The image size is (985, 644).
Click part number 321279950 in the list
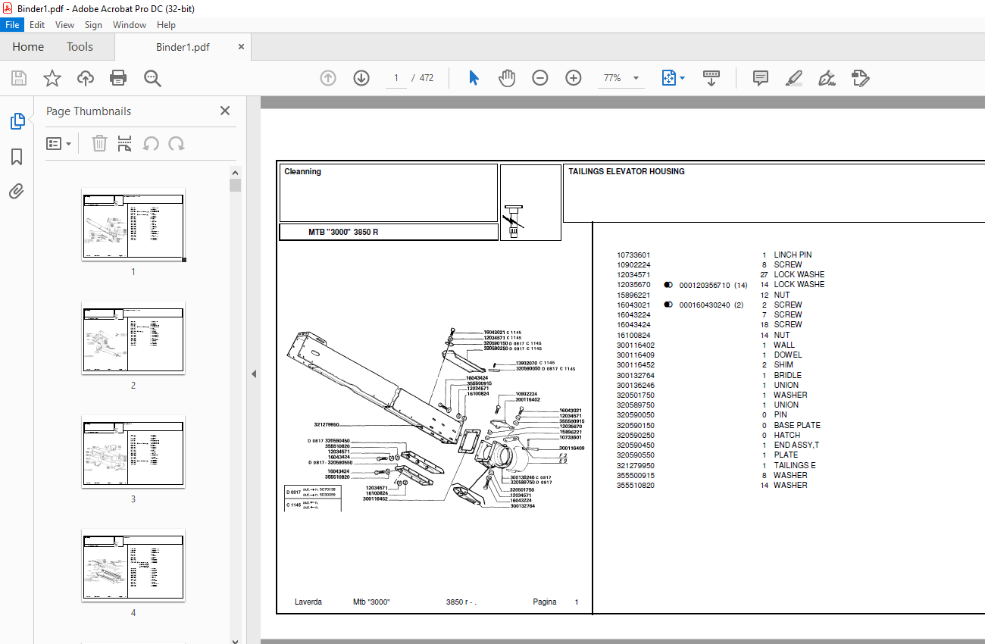point(636,466)
